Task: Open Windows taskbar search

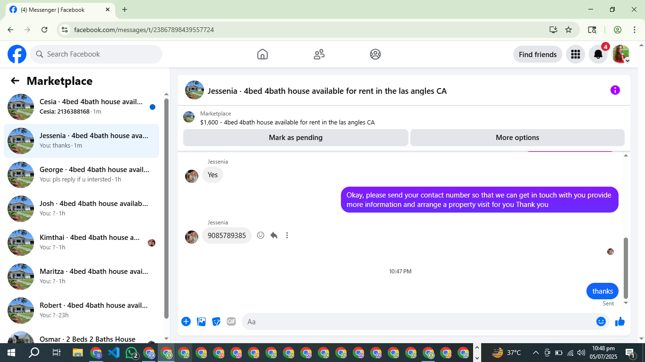Action: [34, 353]
